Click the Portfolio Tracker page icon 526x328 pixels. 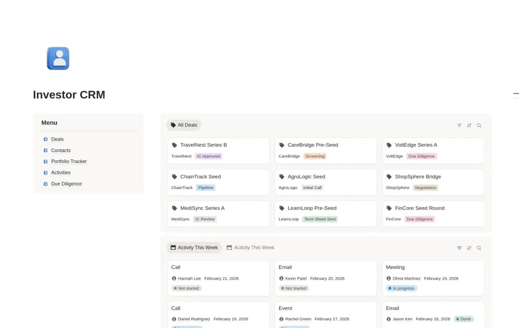tap(46, 161)
